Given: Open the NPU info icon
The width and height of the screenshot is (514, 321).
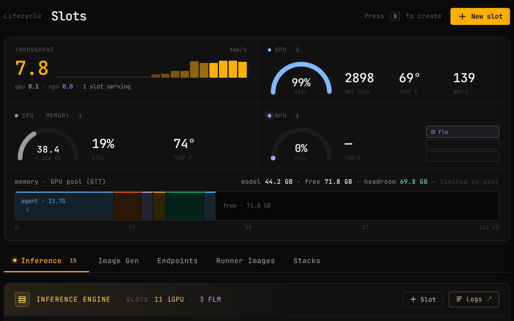Looking at the screenshot, I should 297,115.
